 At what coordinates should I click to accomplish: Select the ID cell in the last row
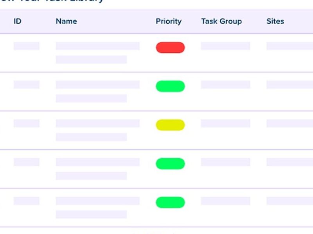pyautogui.click(x=26, y=201)
